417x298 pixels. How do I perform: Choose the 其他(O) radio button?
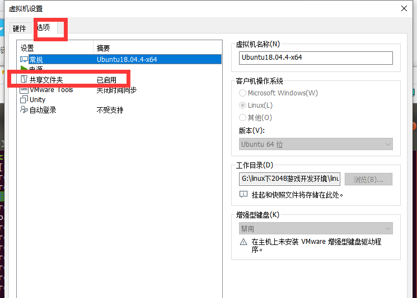click(x=242, y=117)
